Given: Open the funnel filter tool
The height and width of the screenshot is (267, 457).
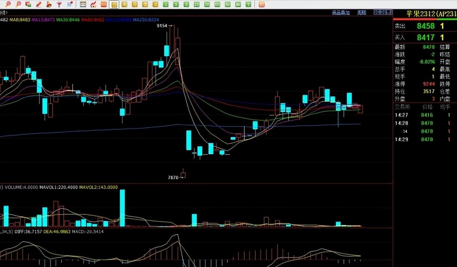Looking at the screenshot, I should click(59, 4).
